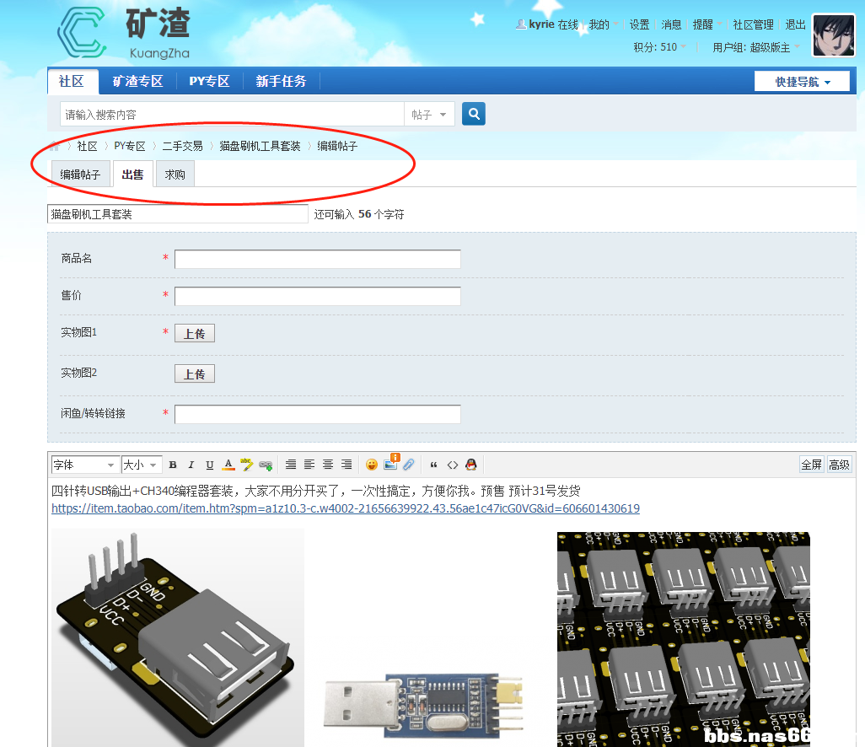Open the 帖子 search type dropdown
Viewport: 865px width, 747px height.
click(x=430, y=115)
